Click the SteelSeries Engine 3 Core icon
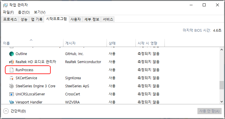Image resolution: width=225 pixels, height=119 pixels. pos(12,86)
